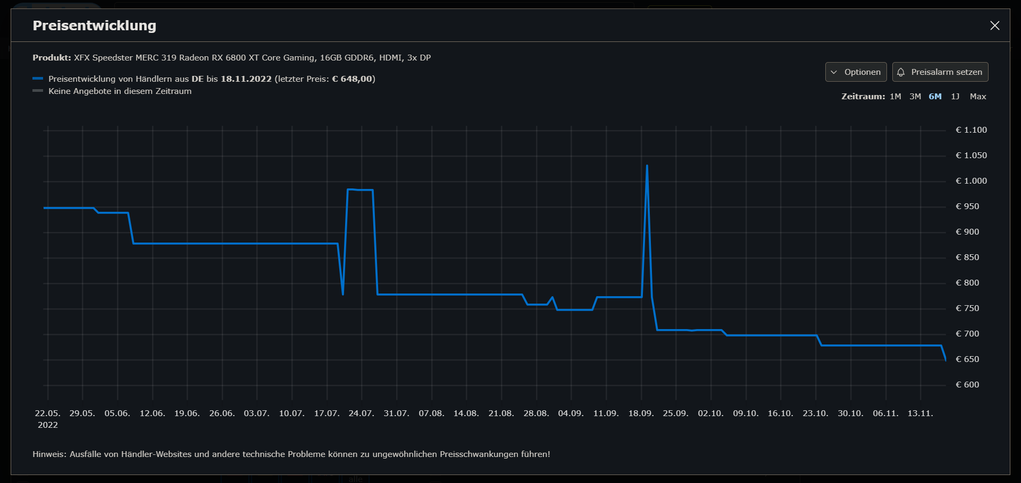1021x483 pixels.
Task: Click the Hinweis note at the bottom
Action: pyautogui.click(x=291, y=454)
